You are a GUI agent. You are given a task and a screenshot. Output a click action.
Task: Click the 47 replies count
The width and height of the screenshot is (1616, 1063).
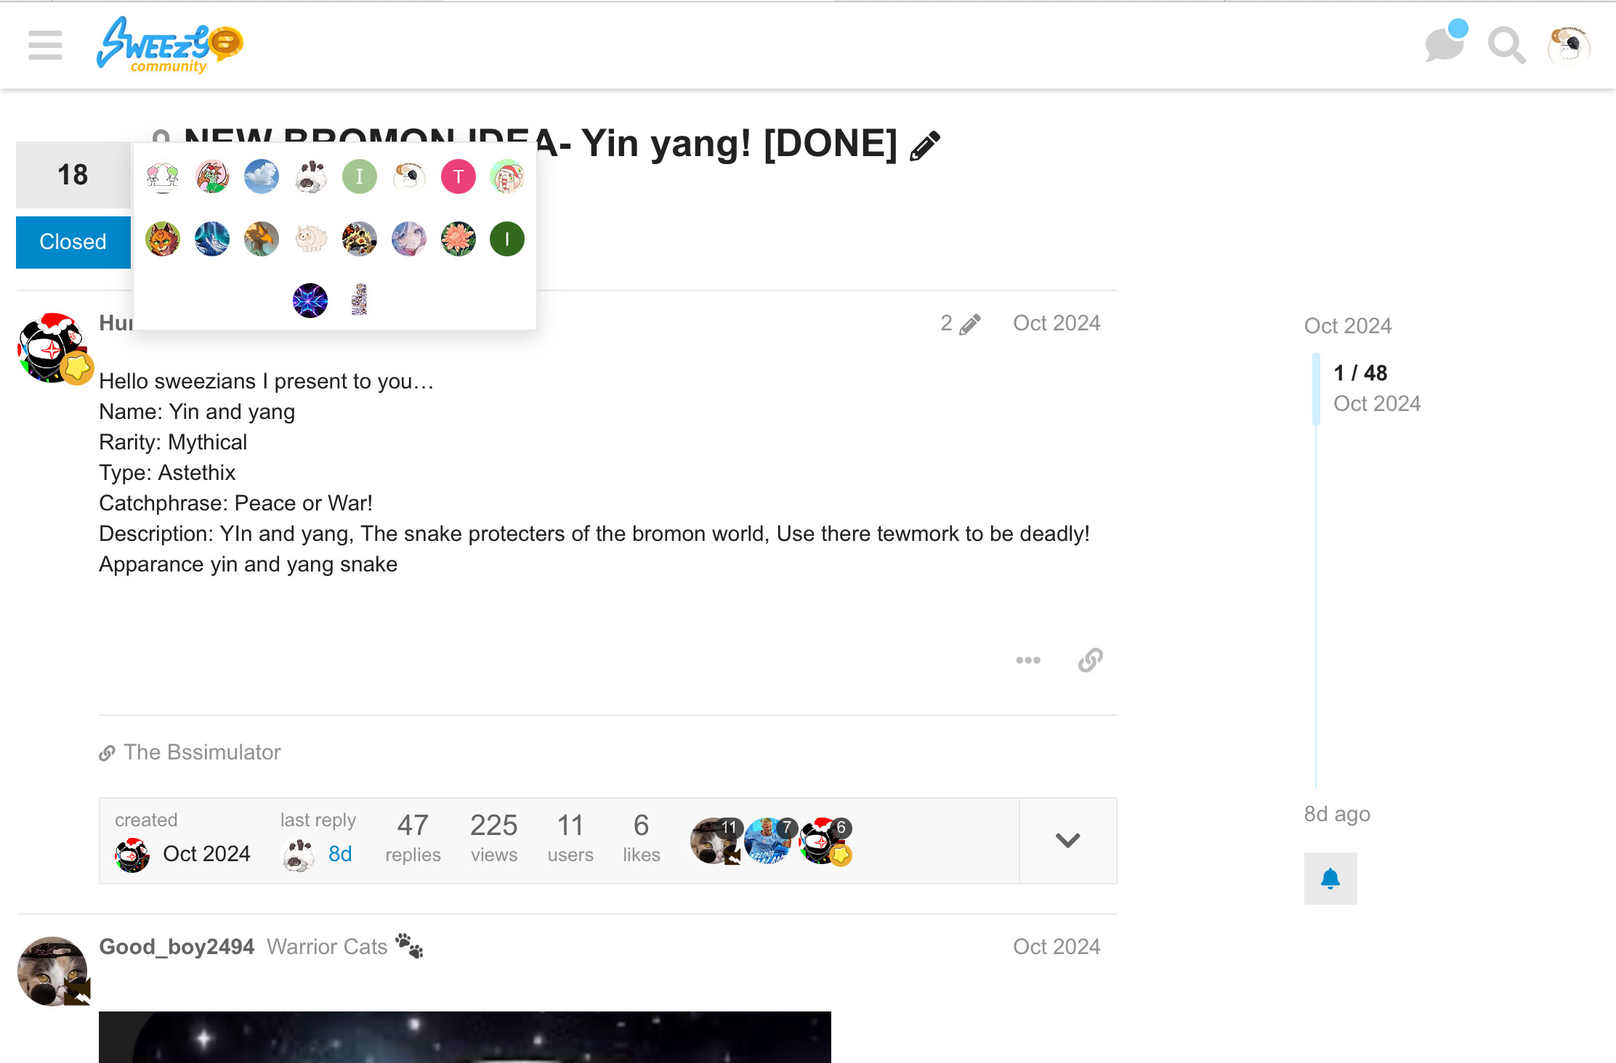[x=413, y=839]
